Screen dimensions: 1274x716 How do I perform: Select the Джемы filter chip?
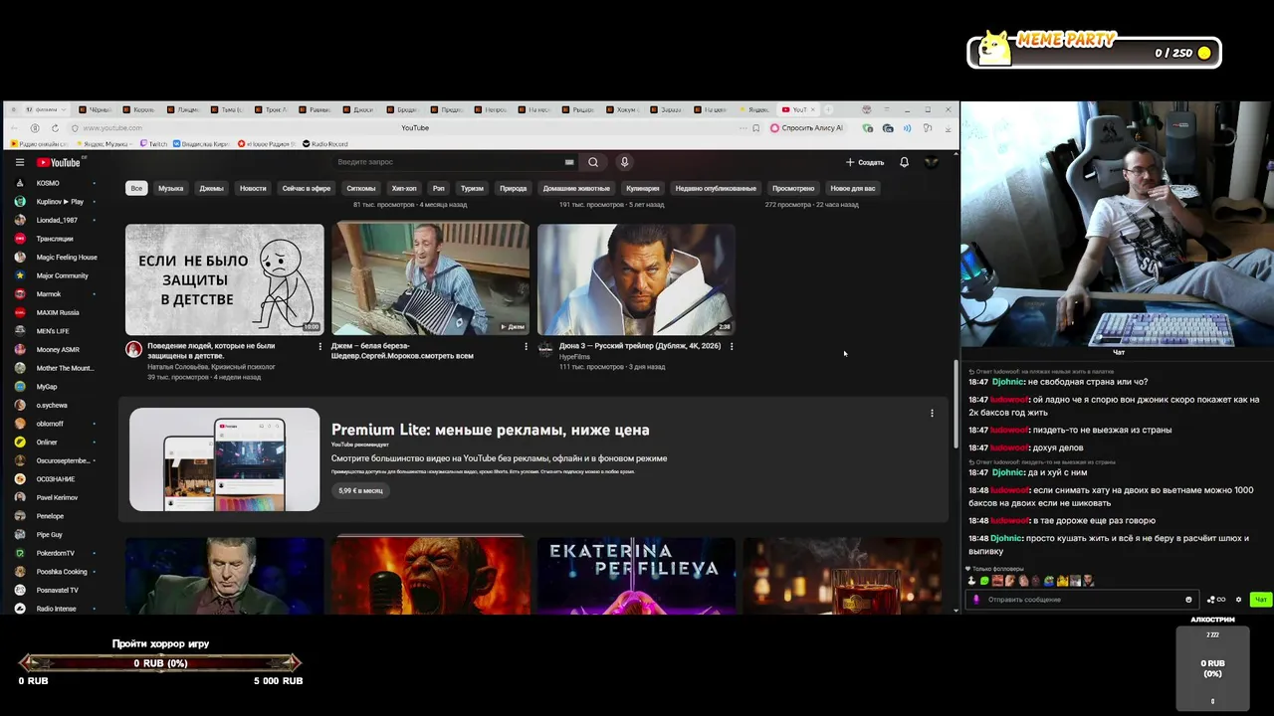tap(211, 188)
